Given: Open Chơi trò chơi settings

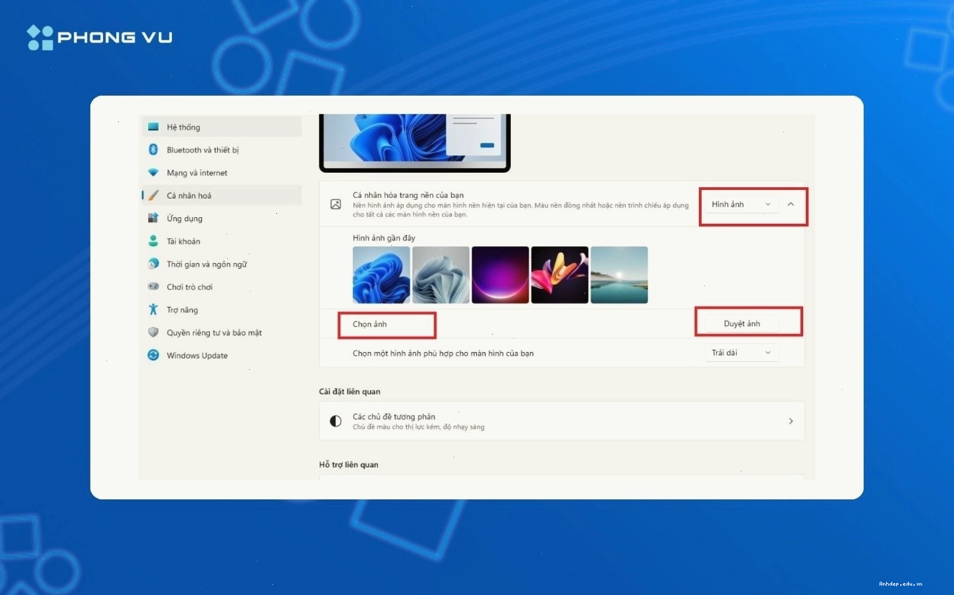Looking at the screenshot, I should (222, 287).
